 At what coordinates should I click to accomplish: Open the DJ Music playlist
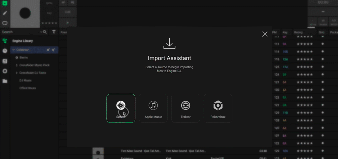point(25,80)
